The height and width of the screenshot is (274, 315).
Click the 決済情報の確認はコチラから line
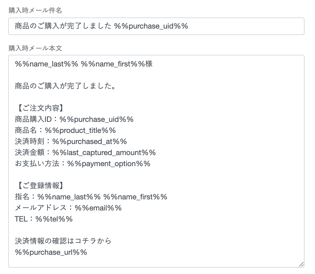(x=63, y=241)
